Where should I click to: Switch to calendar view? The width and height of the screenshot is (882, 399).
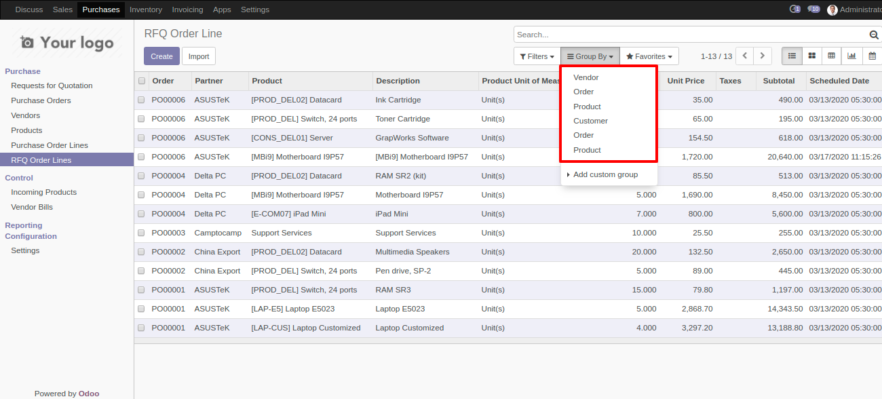(x=872, y=56)
